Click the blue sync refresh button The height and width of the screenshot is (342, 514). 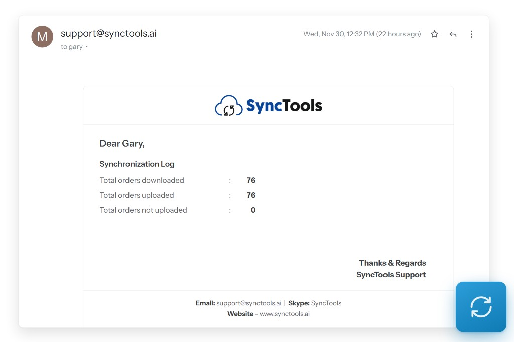coord(481,307)
